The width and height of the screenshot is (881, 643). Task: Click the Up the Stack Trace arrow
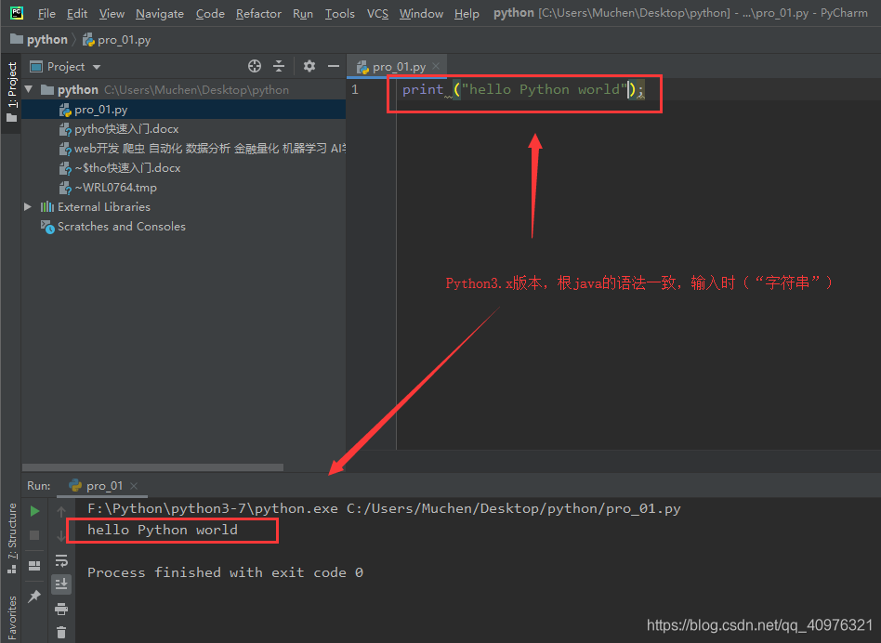[61, 511]
